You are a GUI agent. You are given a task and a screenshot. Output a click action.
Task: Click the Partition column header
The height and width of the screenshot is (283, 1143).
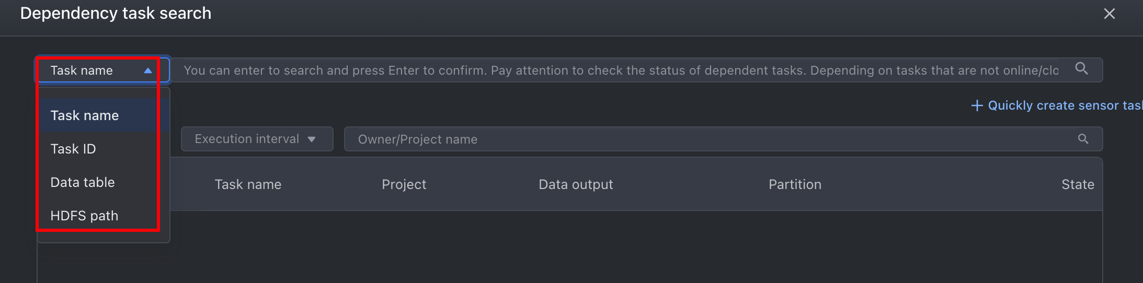coord(795,184)
